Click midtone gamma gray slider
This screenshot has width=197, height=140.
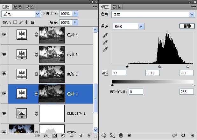[159, 66]
